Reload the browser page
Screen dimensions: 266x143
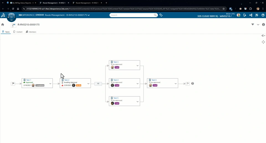(13, 9)
